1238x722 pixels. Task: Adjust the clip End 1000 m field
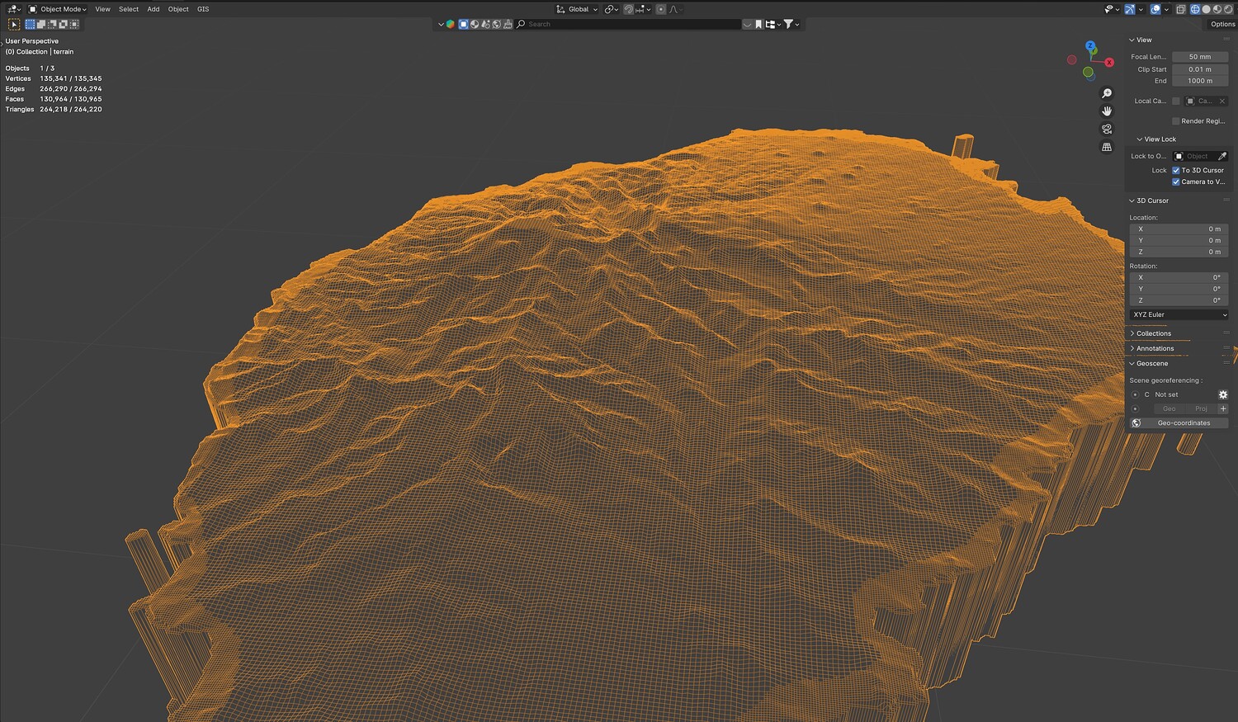(1200, 81)
